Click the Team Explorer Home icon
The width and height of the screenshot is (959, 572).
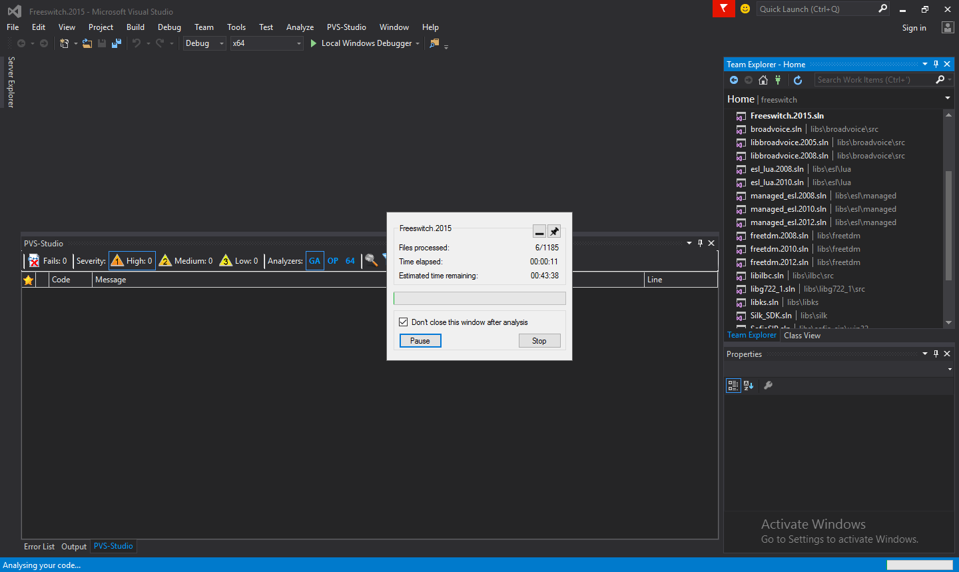[763, 80]
